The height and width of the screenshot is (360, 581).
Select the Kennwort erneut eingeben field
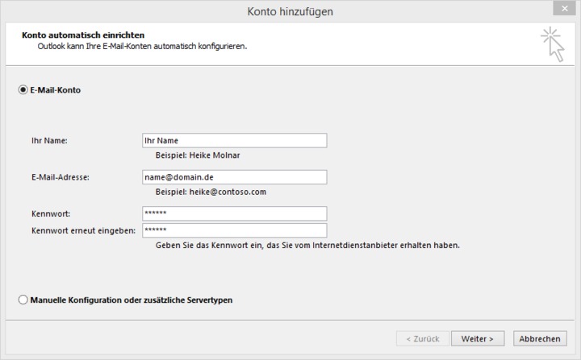(235, 230)
